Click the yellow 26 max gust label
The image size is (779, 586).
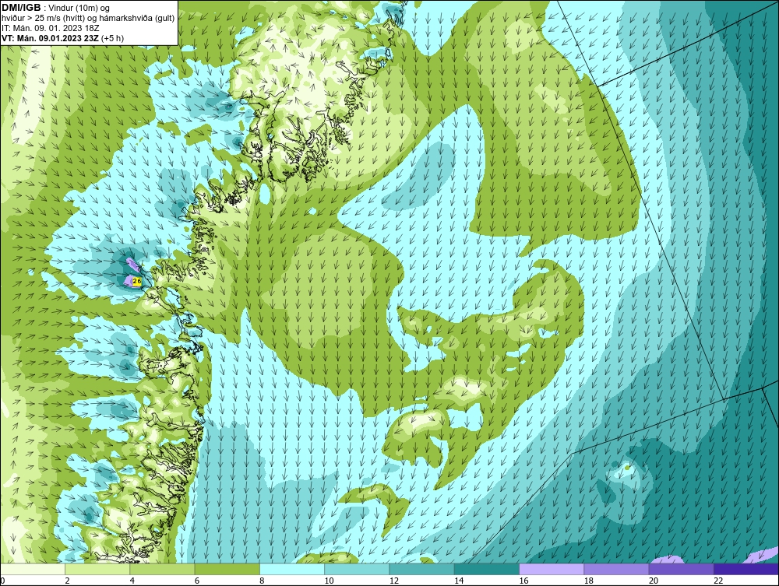click(138, 281)
